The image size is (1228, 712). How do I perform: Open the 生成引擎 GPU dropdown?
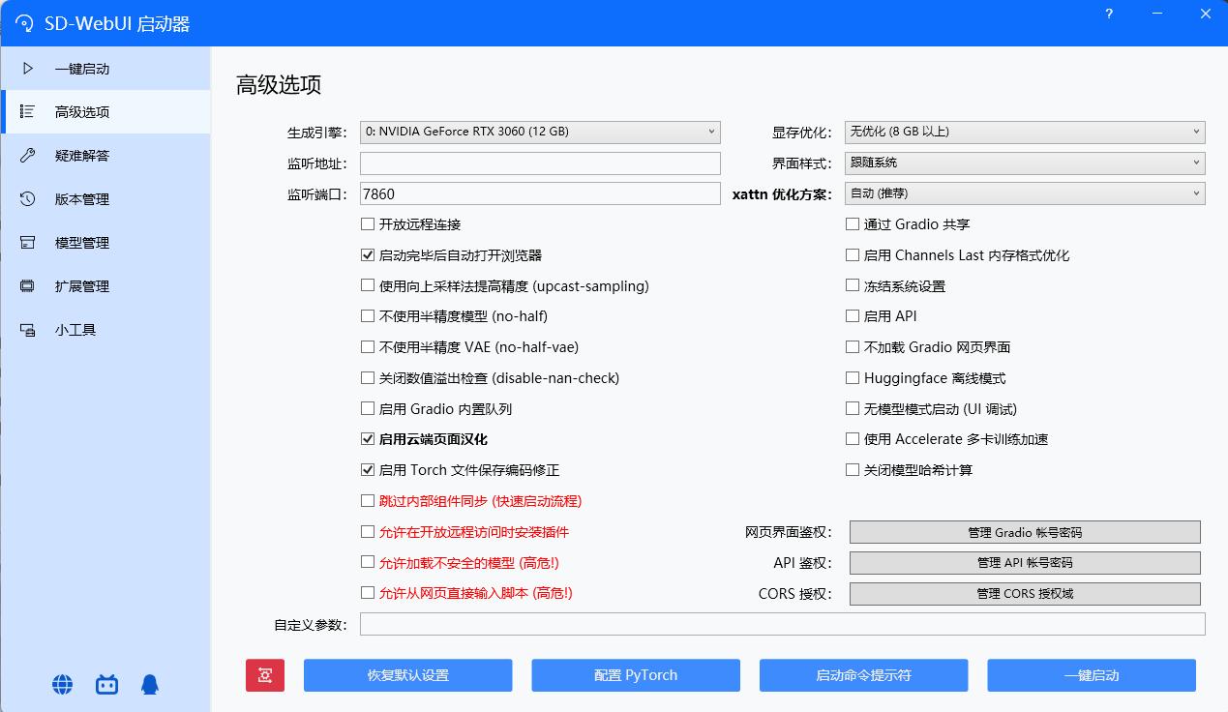540,132
